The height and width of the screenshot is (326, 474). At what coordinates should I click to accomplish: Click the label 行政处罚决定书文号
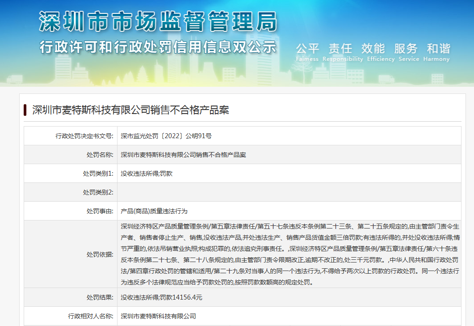[x=84, y=136]
